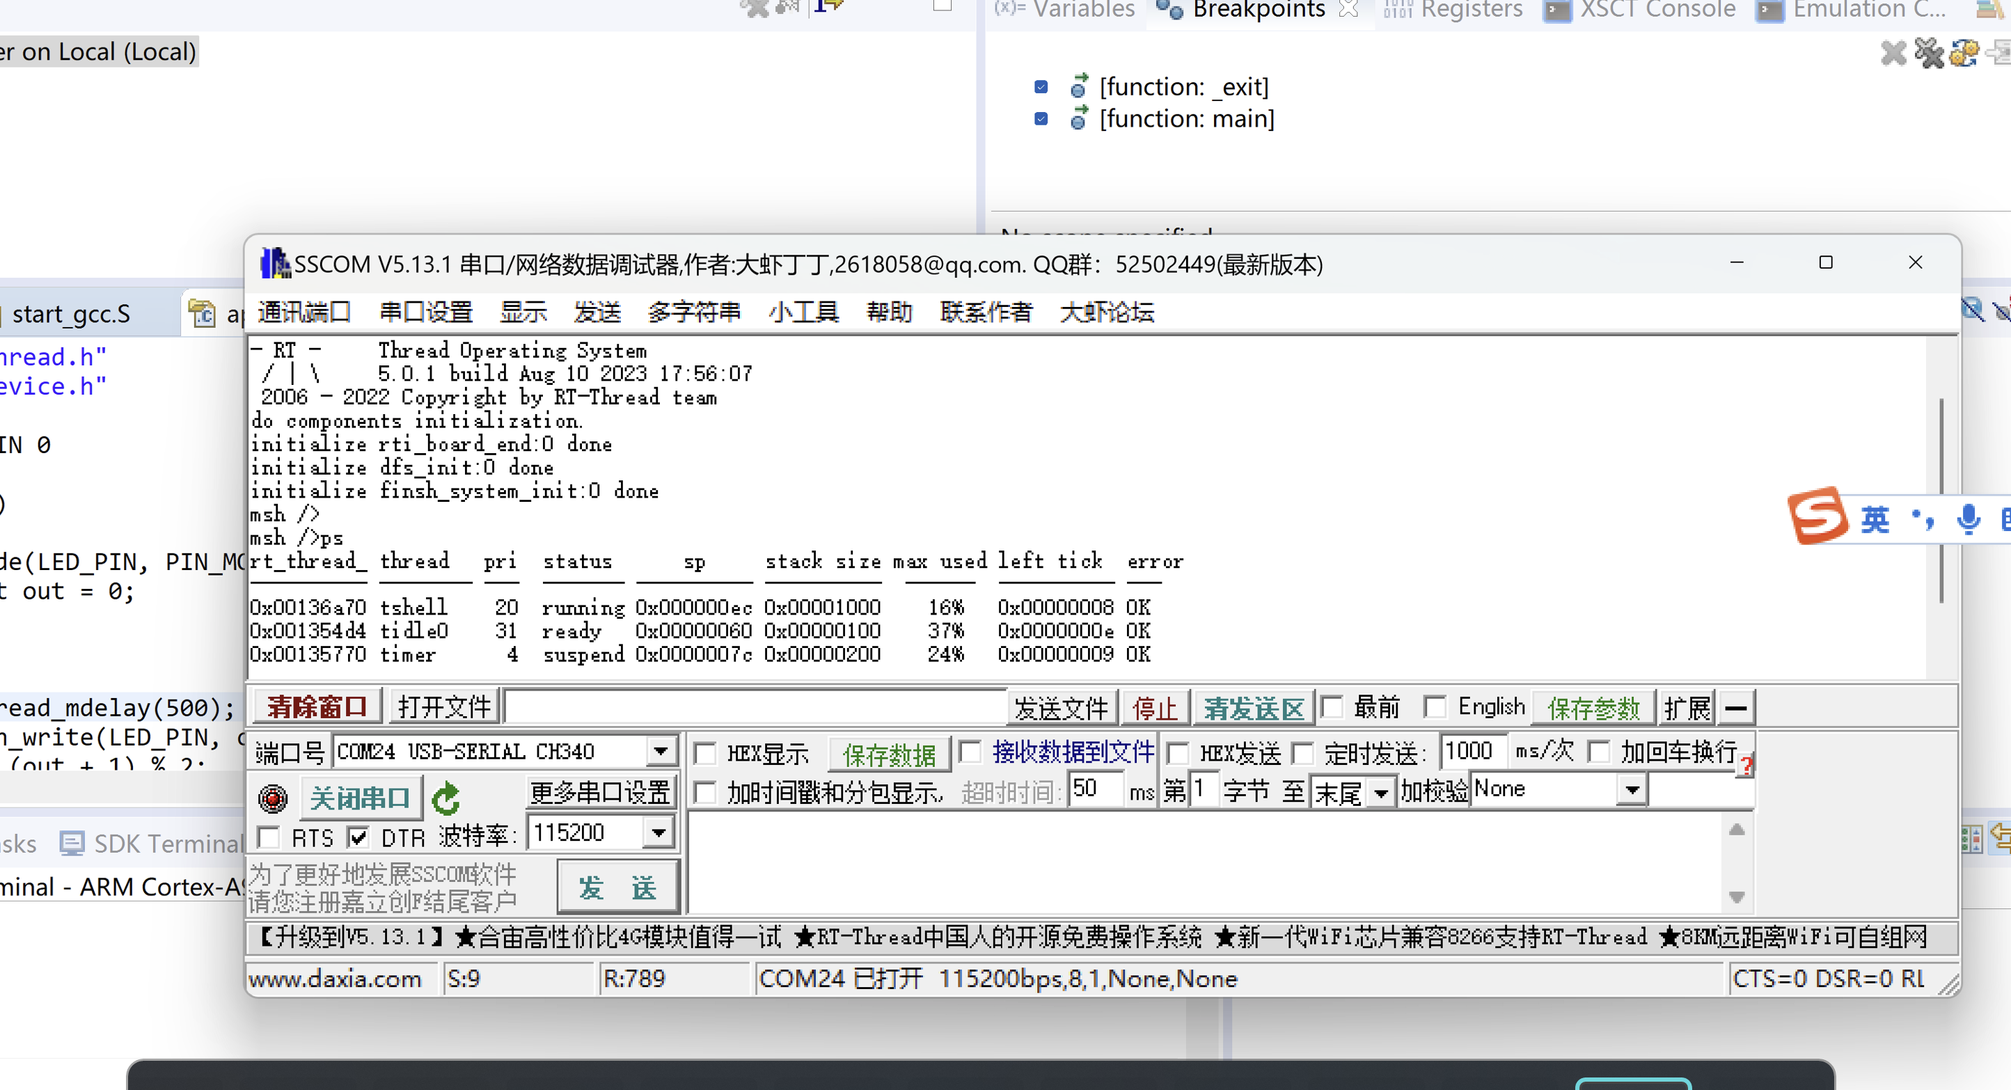
Task: Click 清除窗口 clear window button
Action: [316, 707]
